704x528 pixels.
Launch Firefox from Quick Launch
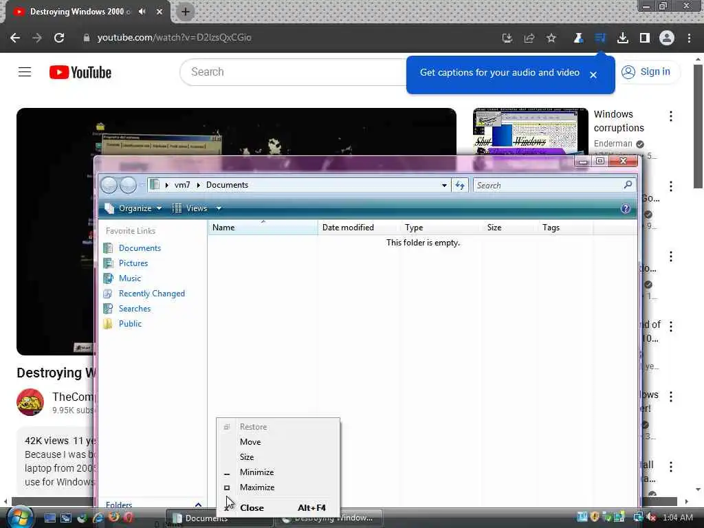[x=113, y=517]
